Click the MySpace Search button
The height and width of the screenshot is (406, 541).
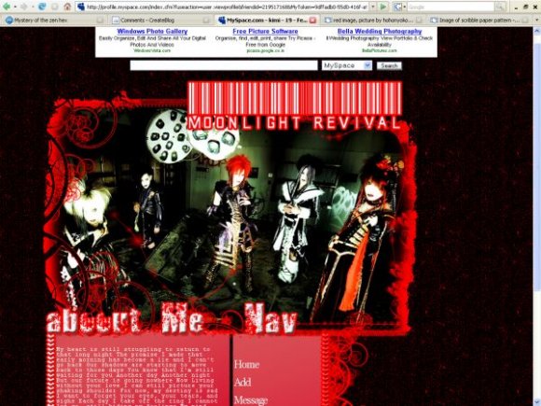[389, 65]
